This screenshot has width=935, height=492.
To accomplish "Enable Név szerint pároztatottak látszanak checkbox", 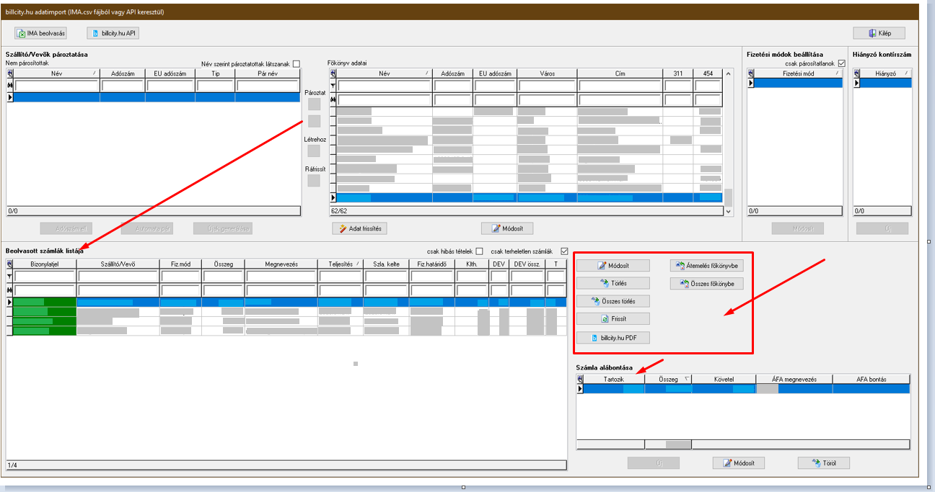I will 296,64.
